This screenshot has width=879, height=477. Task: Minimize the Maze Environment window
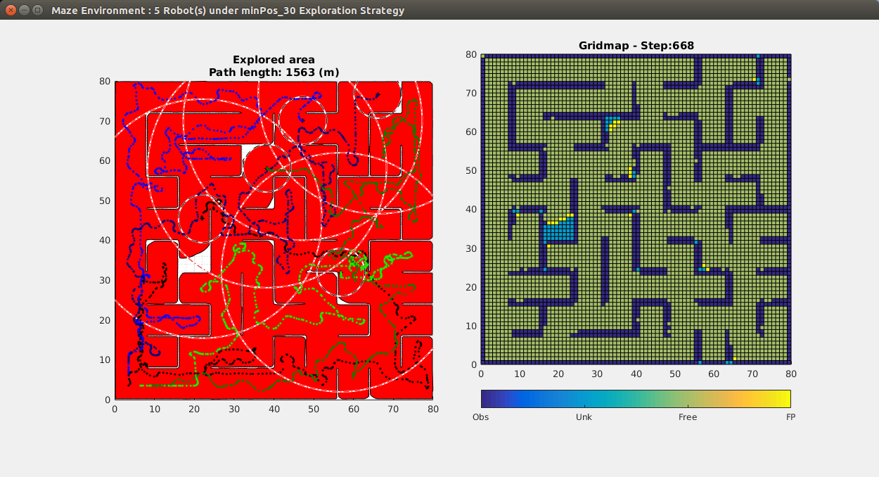click(25, 11)
